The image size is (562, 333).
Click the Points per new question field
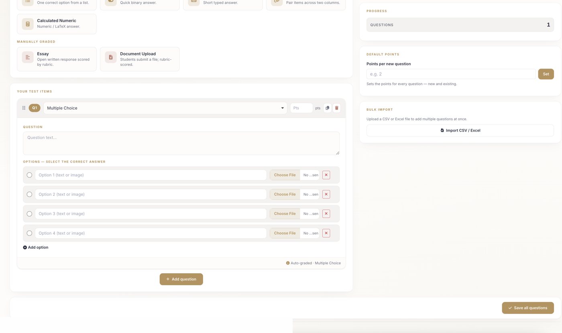pos(451,74)
